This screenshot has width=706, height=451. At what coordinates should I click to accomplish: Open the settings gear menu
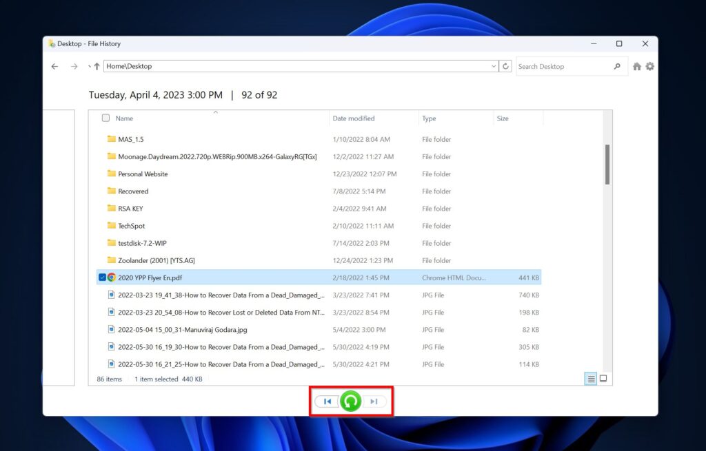click(x=649, y=67)
